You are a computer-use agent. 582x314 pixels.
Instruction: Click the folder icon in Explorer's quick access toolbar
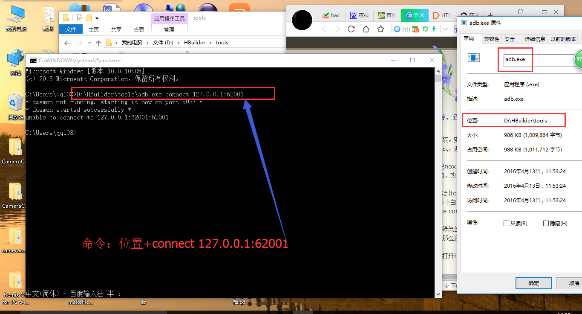pos(66,18)
